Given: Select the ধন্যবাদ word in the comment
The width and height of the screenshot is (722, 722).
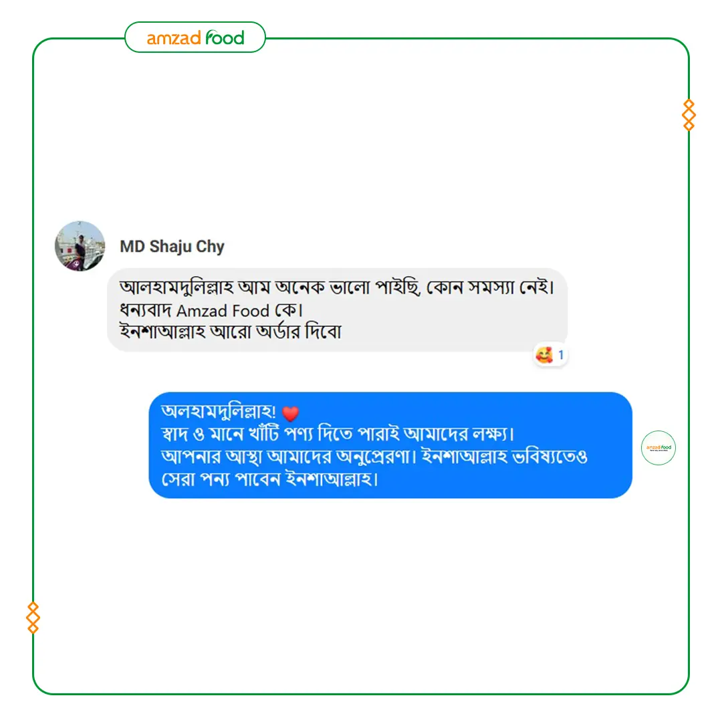Looking at the screenshot, I should [x=146, y=310].
